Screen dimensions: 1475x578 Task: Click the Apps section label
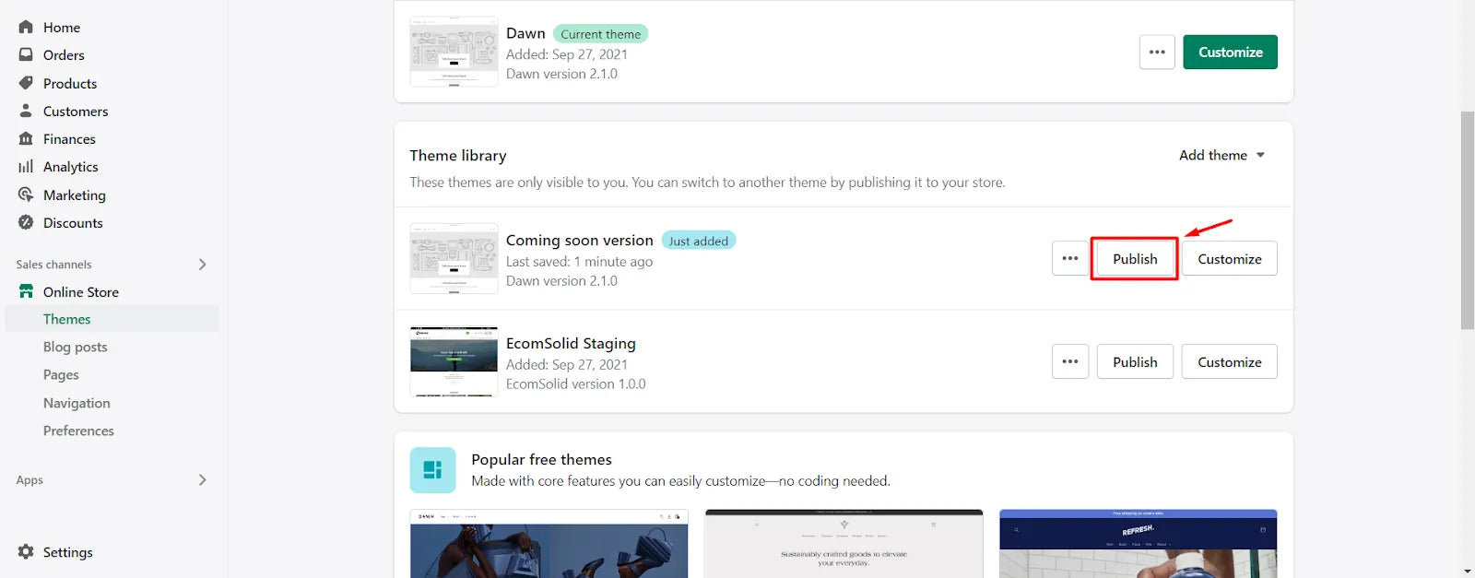click(29, 480)
